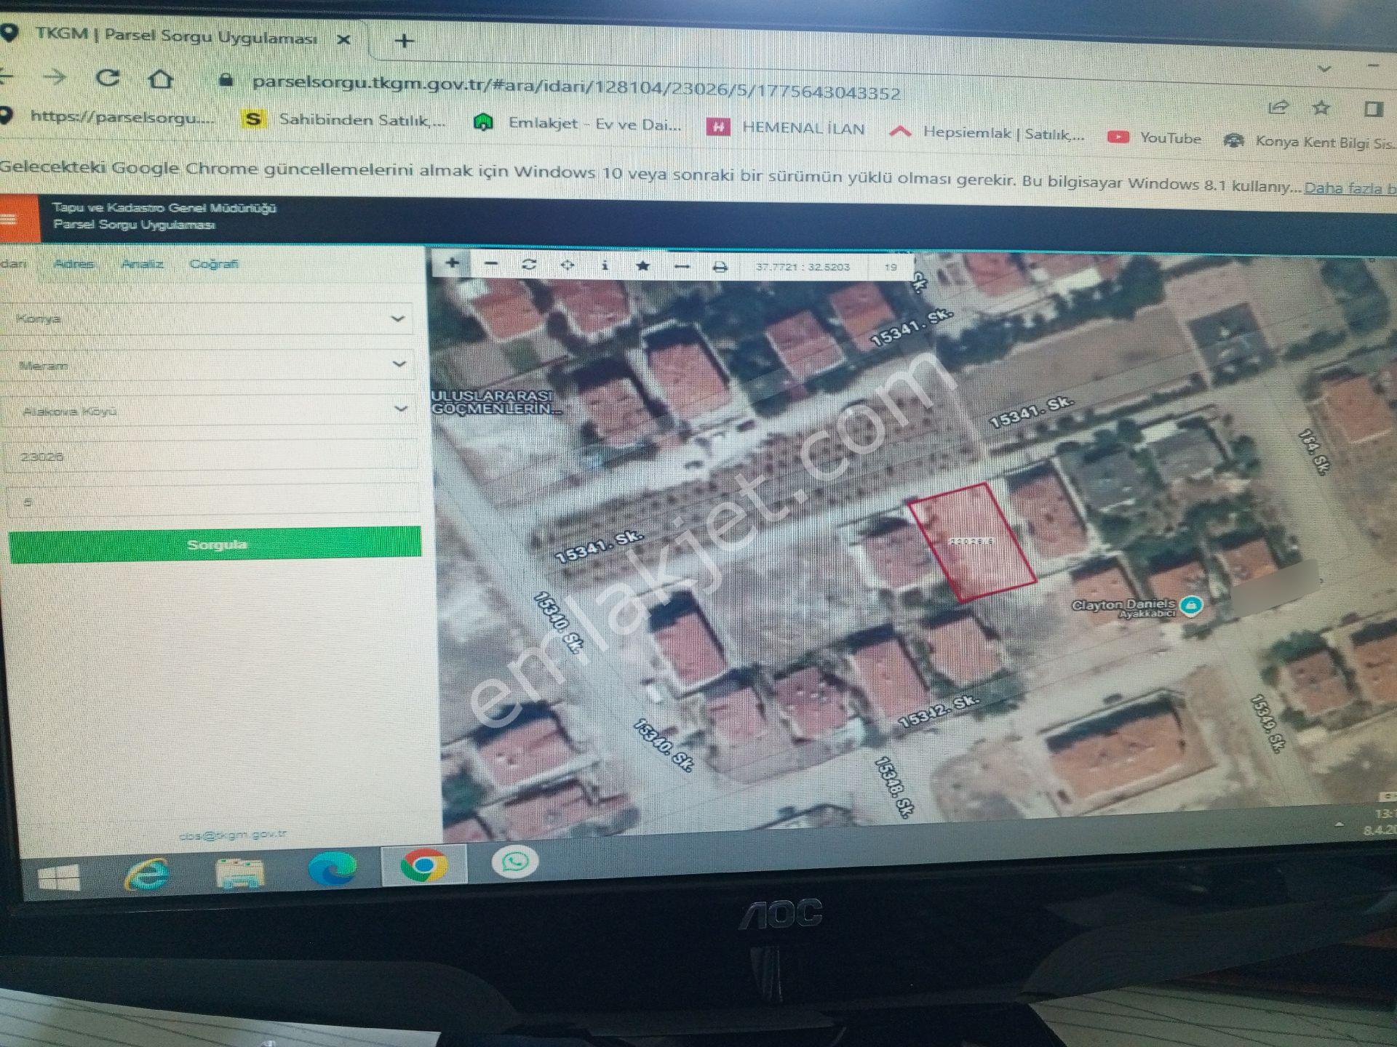Viewport: 1397px width, 1047px height.
Task: Open a new browser tab
Action: point(404,41)
